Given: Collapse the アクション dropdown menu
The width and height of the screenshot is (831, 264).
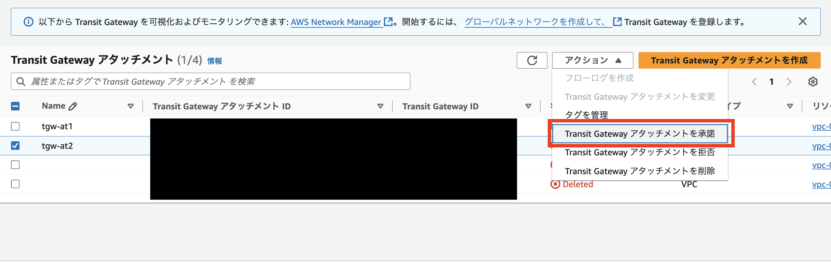Looking at the screenshot, I should tap(593, 60).
